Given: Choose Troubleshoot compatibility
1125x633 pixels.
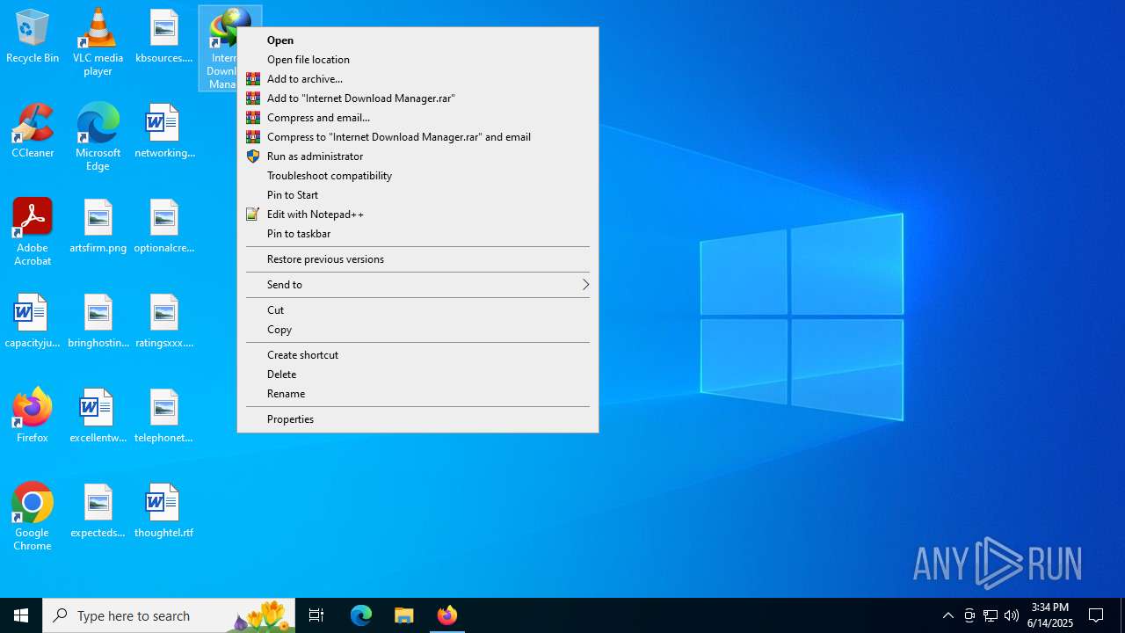Looking at the screenshot, I should point(417,176).
